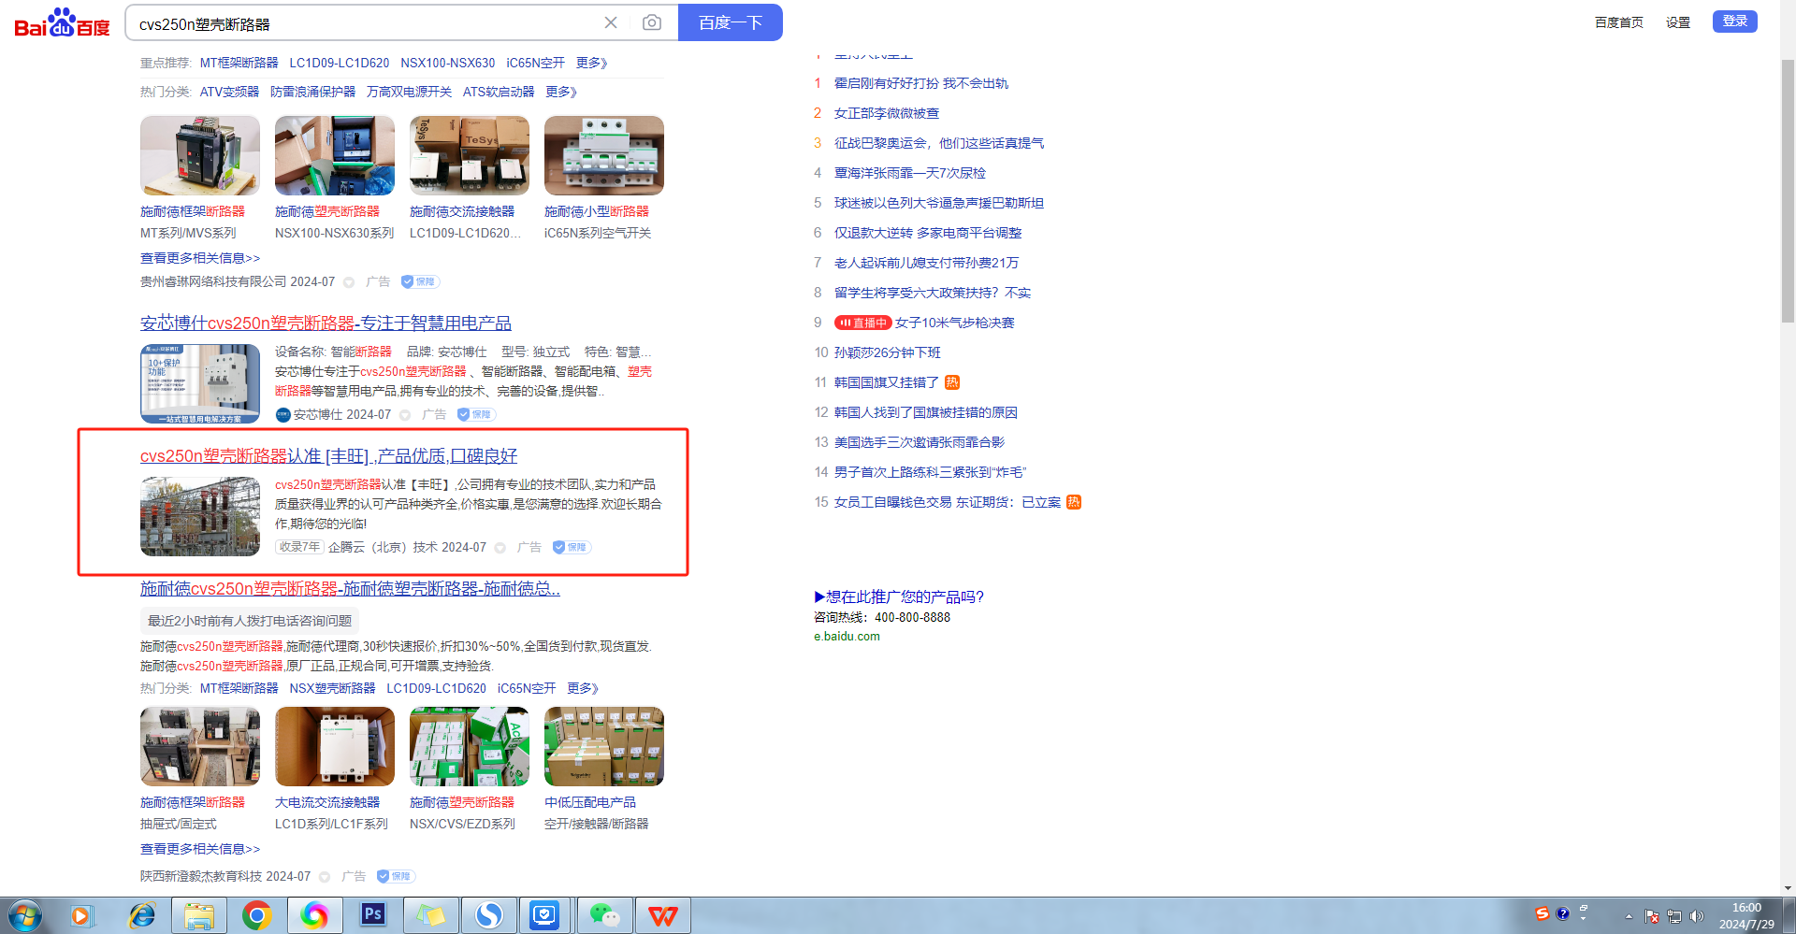
Task: Open image search via the camera icon
Action: pos(652,22)
